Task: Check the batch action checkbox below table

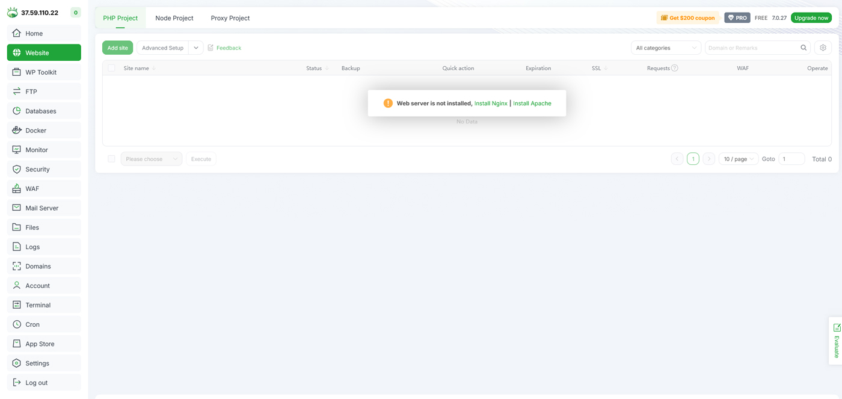Action: (x=111, y=159)
